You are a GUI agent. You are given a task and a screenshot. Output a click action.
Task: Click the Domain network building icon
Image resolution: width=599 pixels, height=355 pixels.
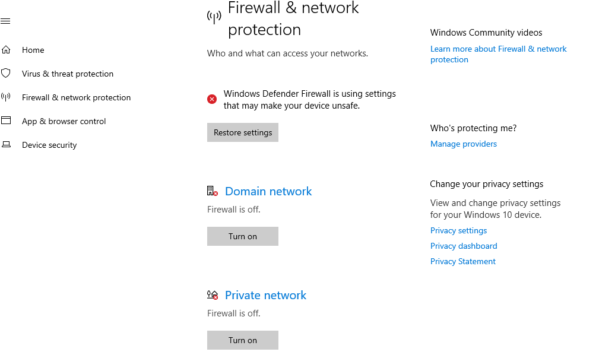point(213,191)
